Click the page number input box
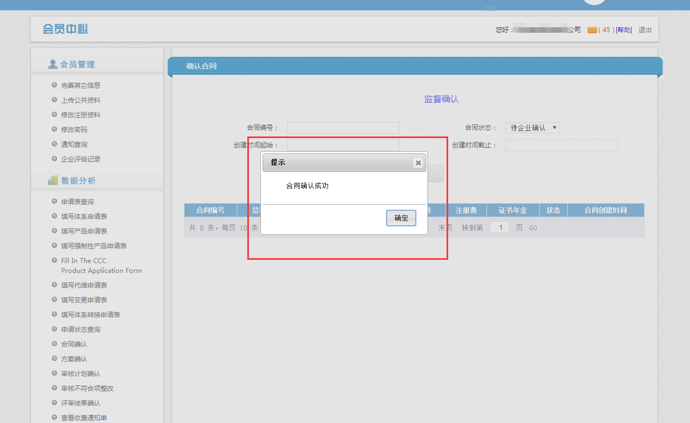The width and height of the screenshot is (690, 423). pyautogui.click(x=499, y=228)
